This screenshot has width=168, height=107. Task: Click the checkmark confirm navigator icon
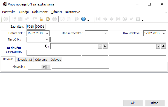(x=131, y=19)
